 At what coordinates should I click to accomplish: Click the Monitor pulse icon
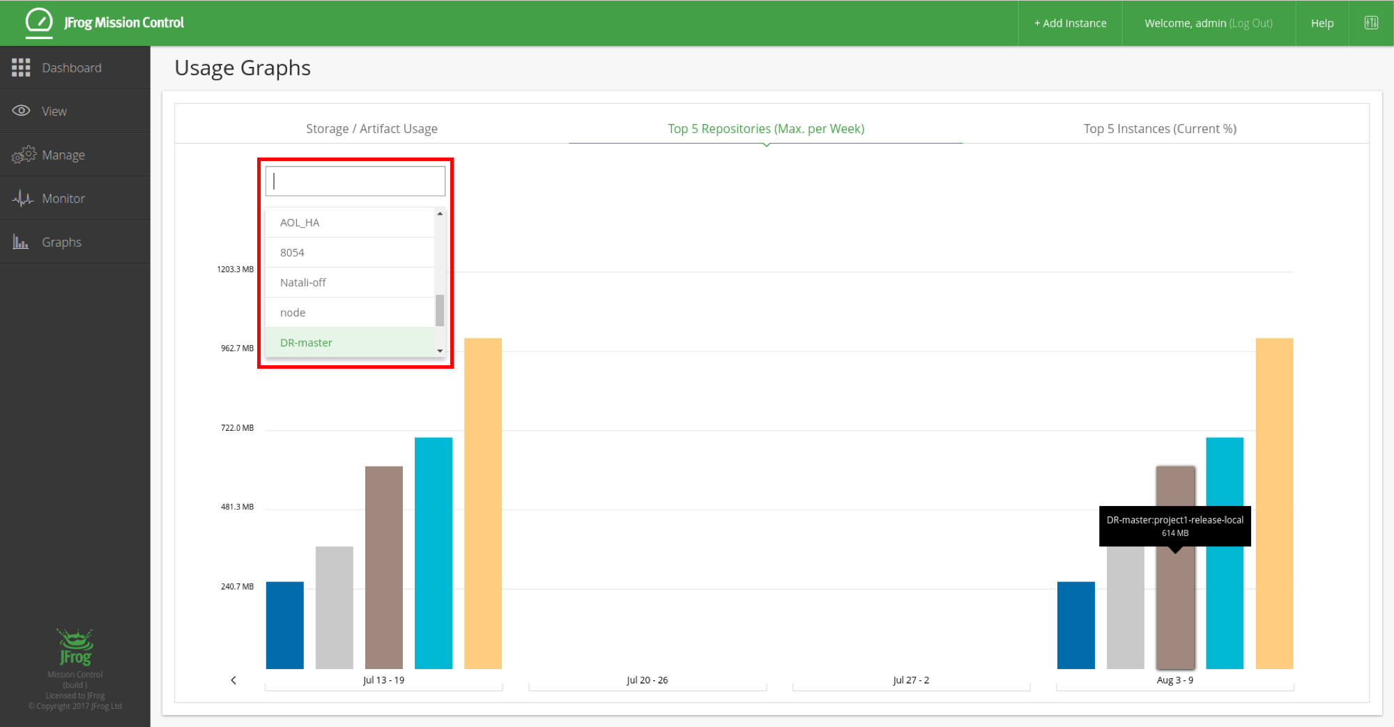22,199
